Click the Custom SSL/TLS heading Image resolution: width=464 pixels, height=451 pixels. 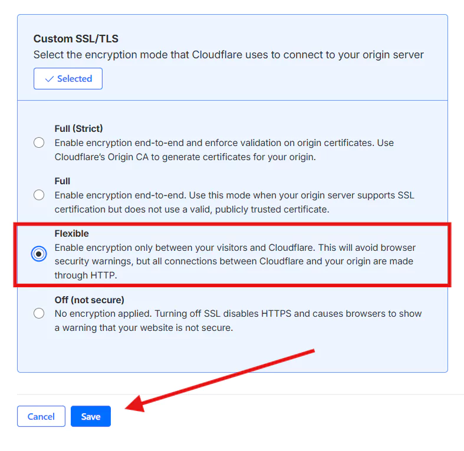76,39
